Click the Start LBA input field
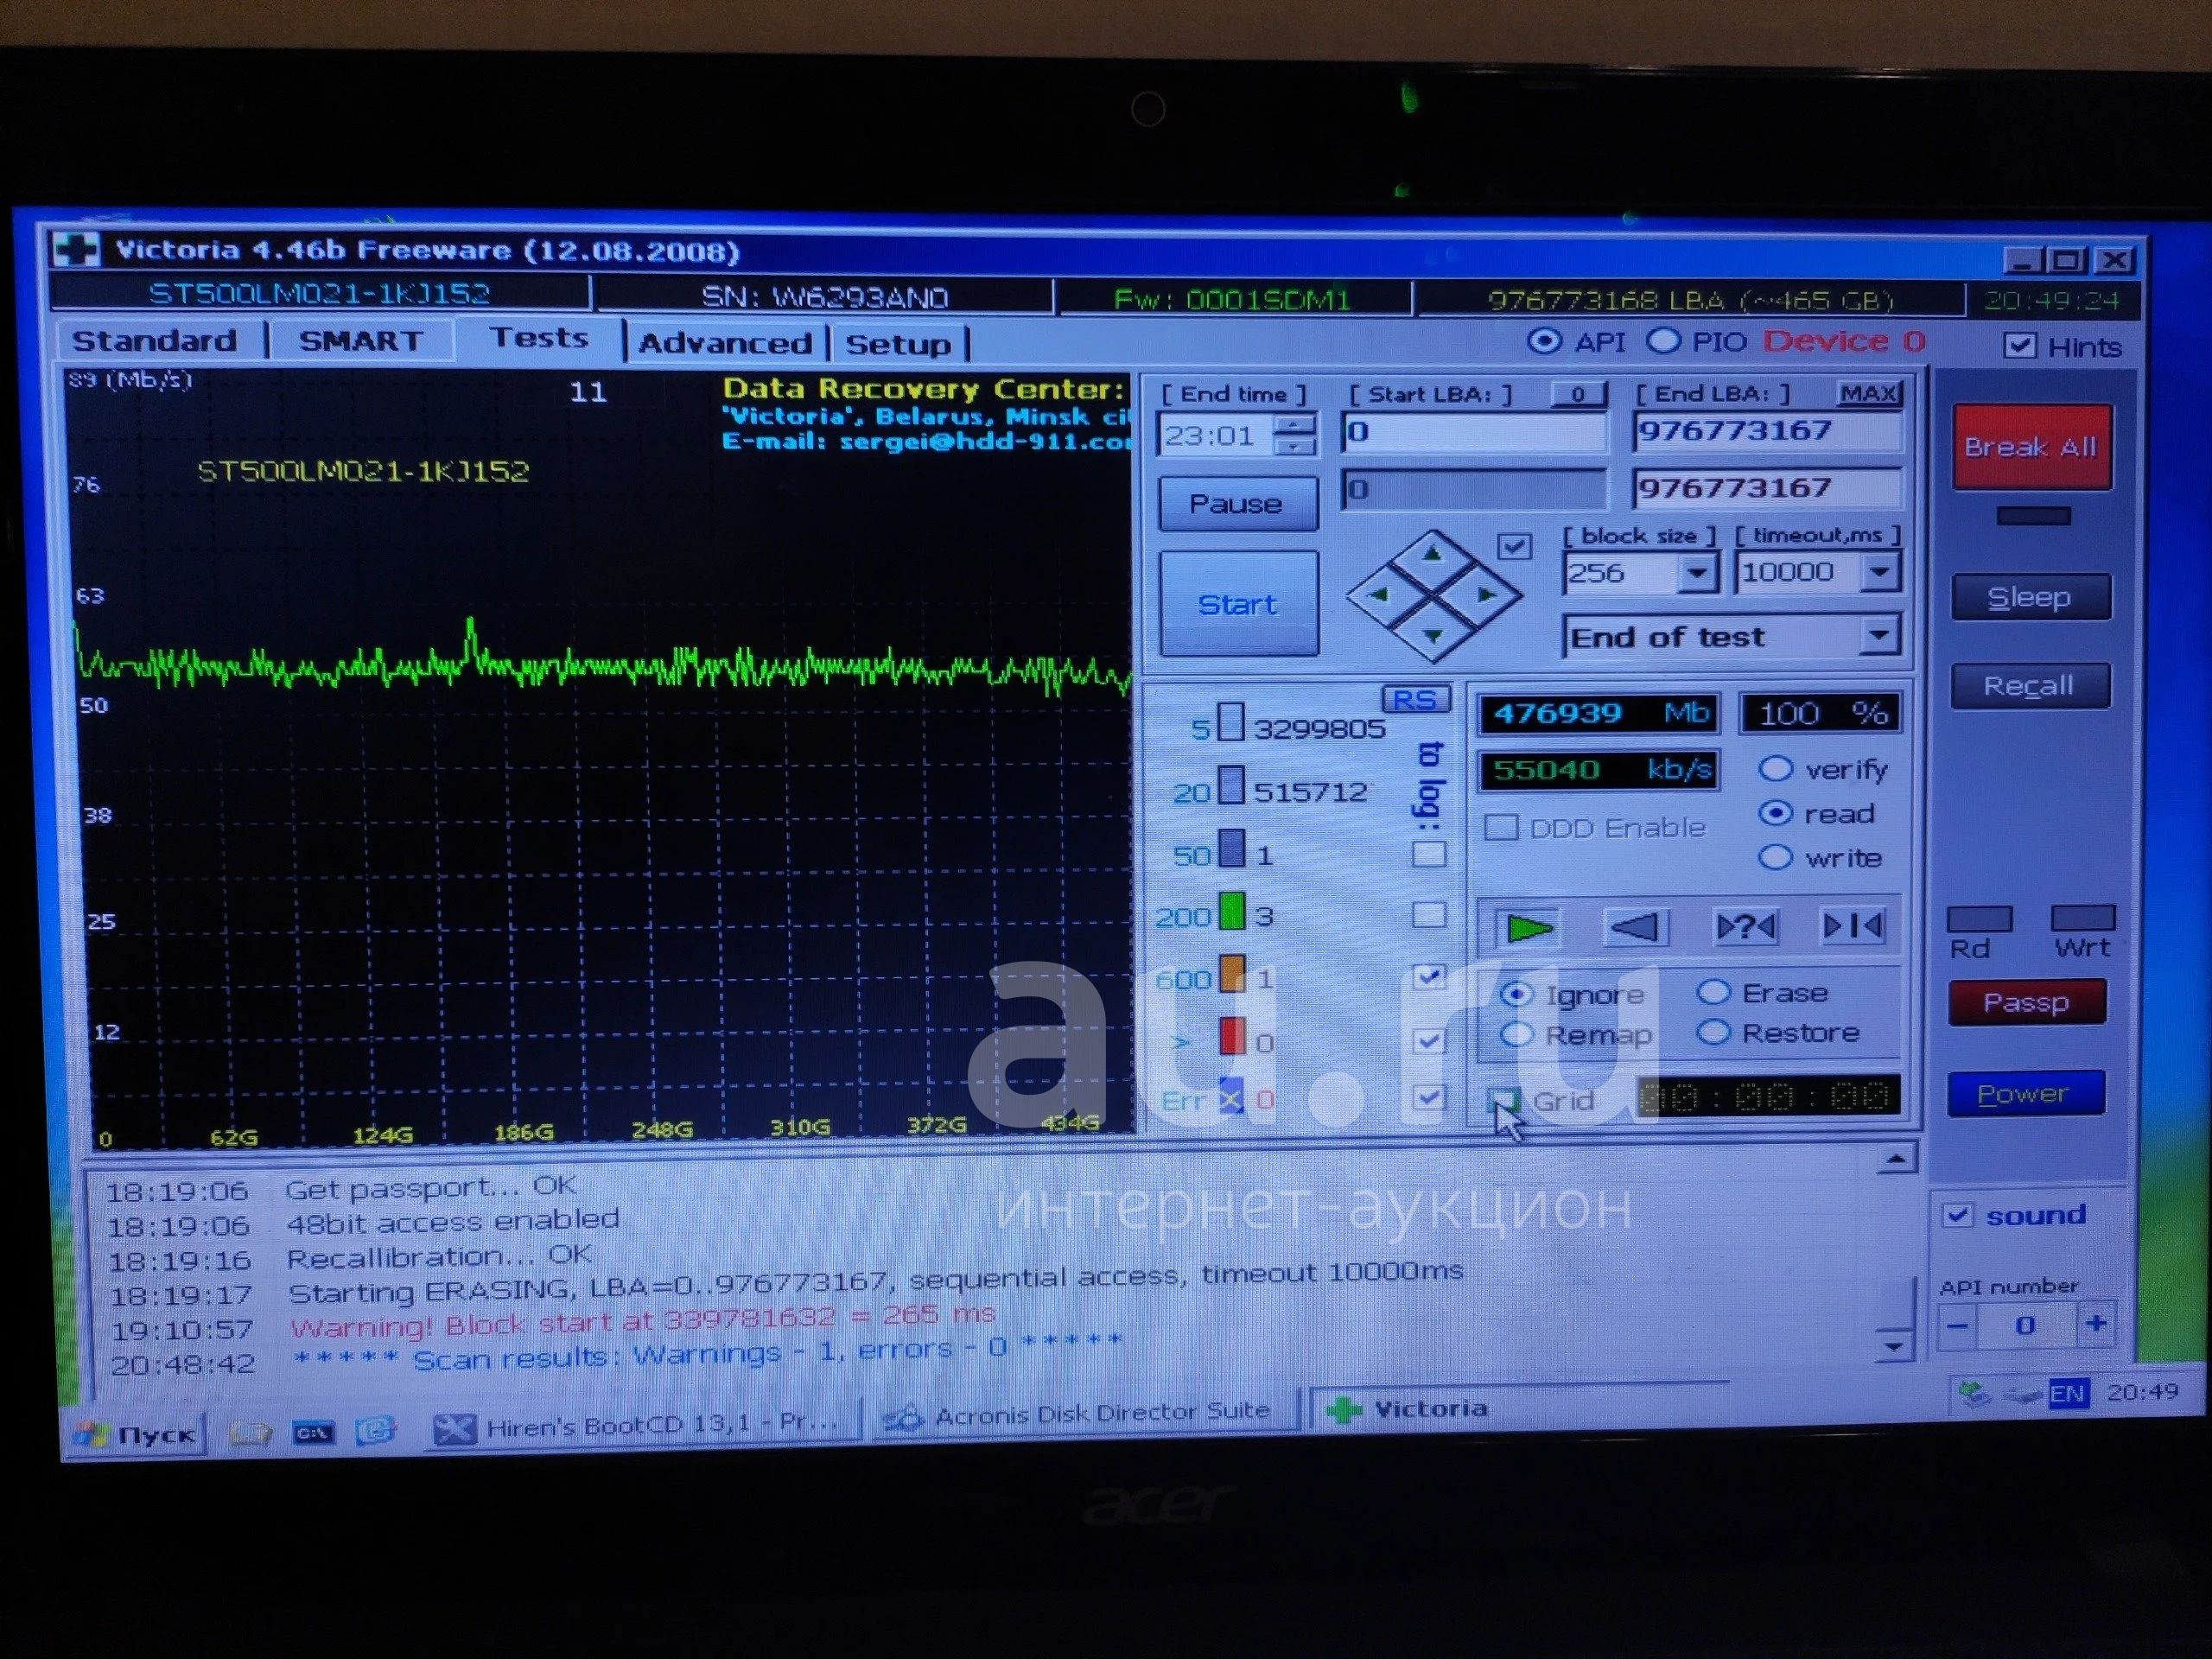 [x=1474, y=432]
